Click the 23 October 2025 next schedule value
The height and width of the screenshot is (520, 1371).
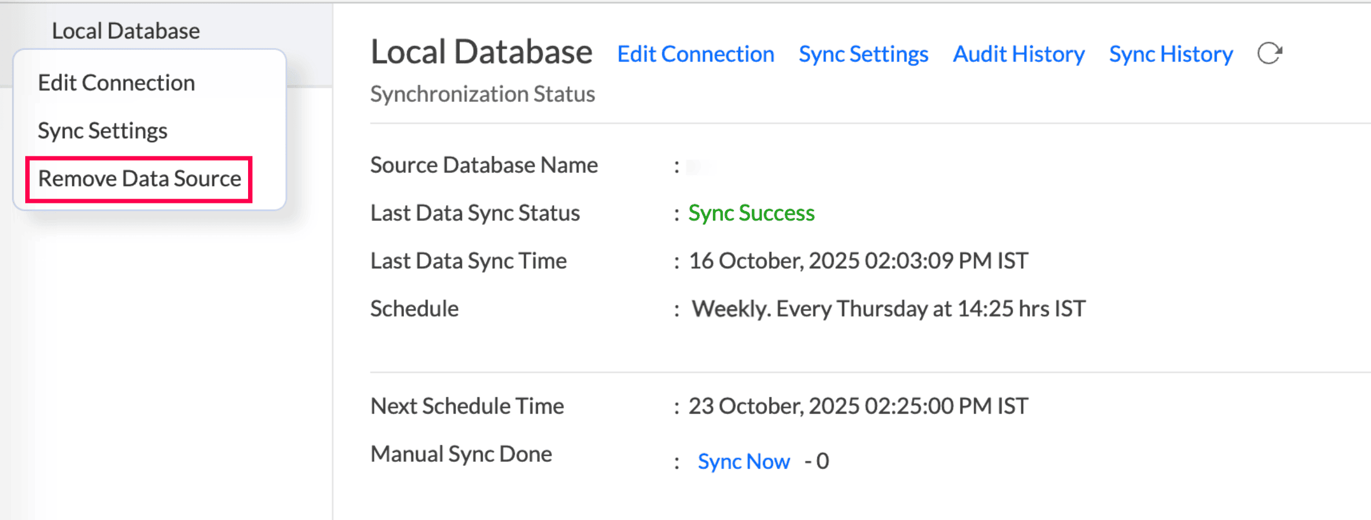coord(858,406)
